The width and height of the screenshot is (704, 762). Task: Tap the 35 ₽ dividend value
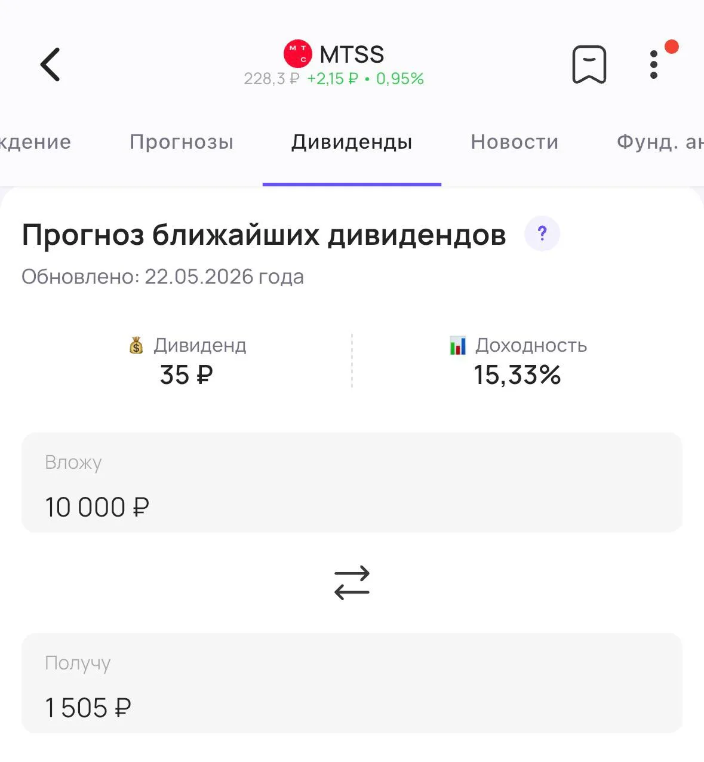(x=186, y=375)
